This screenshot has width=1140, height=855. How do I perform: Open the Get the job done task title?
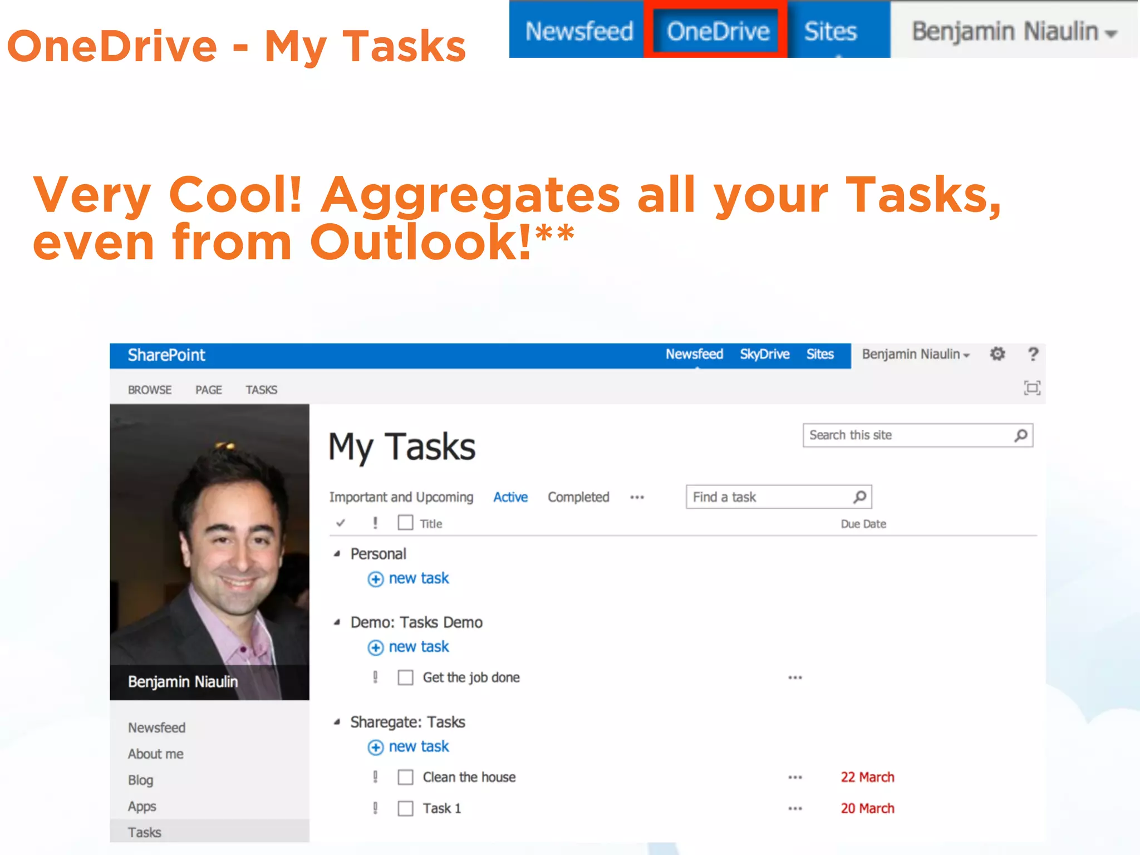pos(471,677)
